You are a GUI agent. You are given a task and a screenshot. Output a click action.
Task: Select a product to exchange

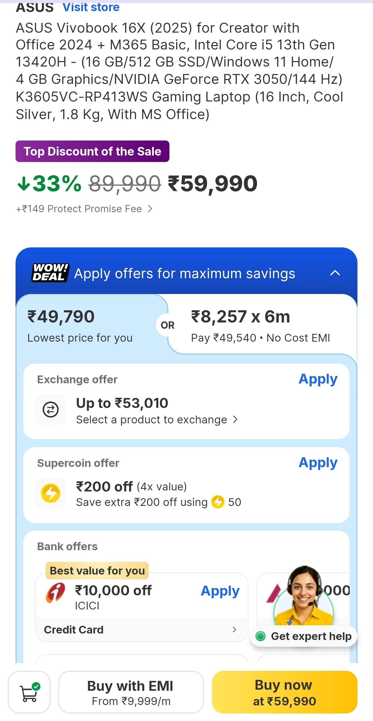pos(157,420)
